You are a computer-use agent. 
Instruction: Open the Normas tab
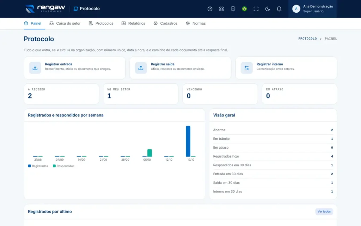click(196, 23)
